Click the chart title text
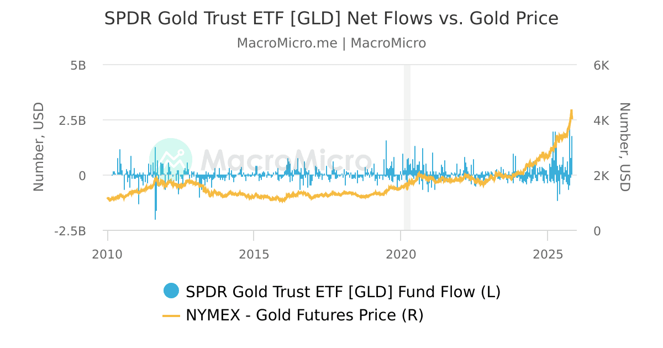663x348 pixels. click(331, 19)
